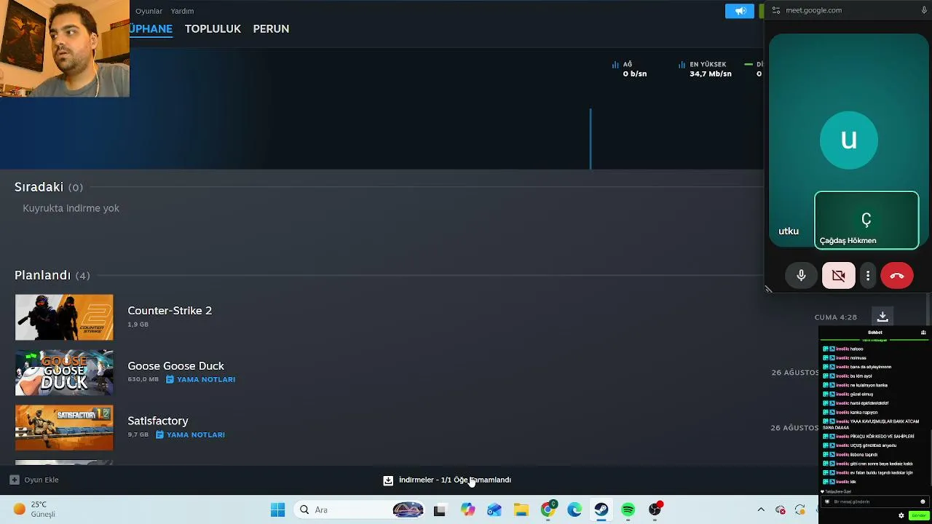The image size is (932, 524).
Task: Switch to Steam on the taskbar
Action: [x=601, y=510]
